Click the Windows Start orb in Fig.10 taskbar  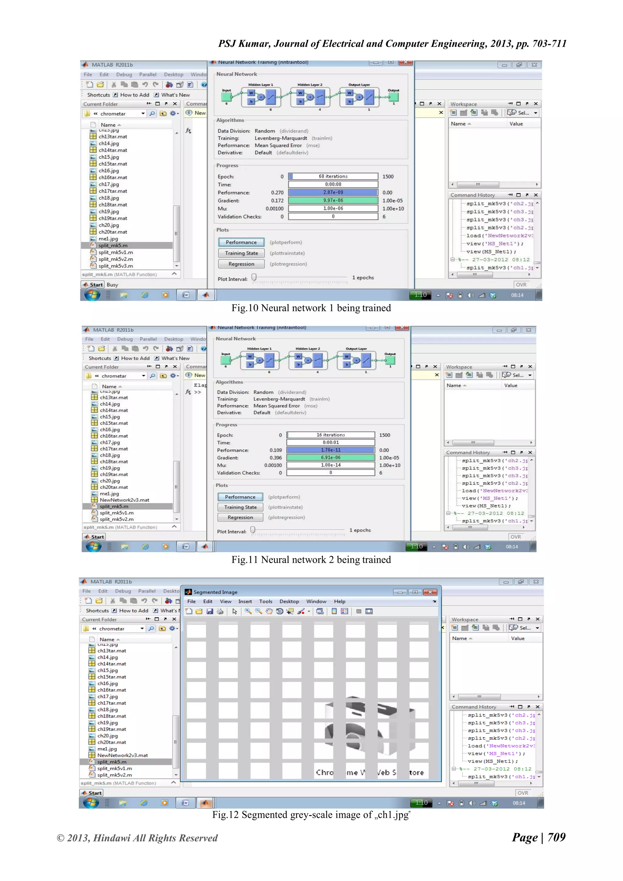coord(92,295)
